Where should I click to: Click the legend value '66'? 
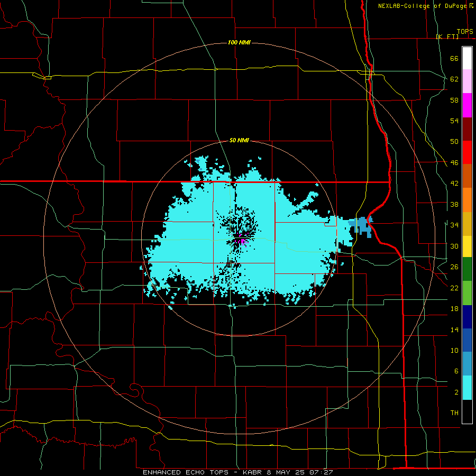coord(454,59)
